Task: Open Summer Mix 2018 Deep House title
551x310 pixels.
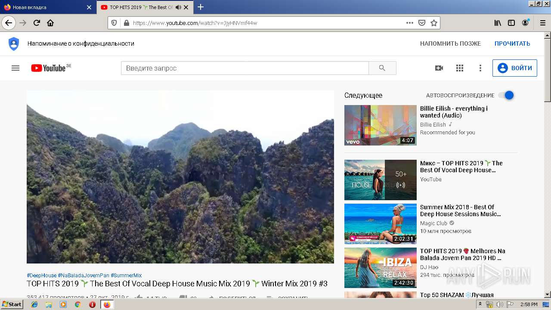Action: (461, 211)
